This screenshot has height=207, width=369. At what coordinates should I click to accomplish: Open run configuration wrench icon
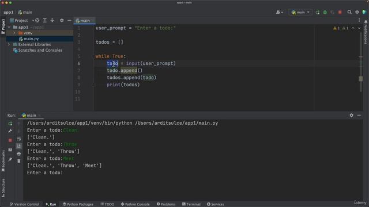click(x=10, y=131)
